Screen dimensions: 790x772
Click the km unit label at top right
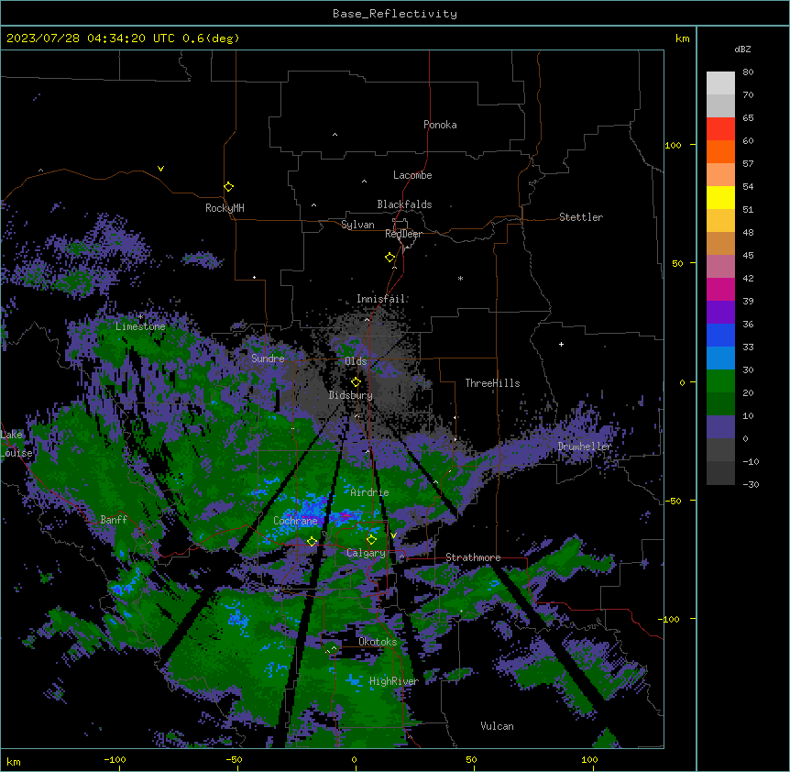683,39
